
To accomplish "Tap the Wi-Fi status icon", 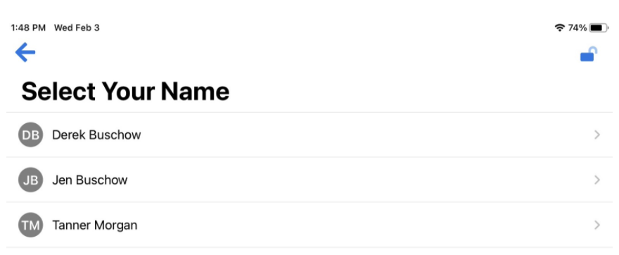I will pos(559,27).
